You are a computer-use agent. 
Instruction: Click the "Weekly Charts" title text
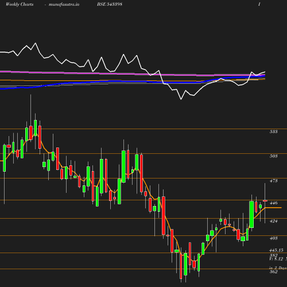20,5
